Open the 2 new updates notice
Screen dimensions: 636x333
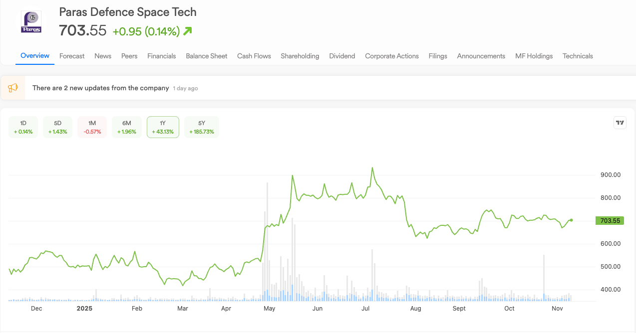point(100,88)
